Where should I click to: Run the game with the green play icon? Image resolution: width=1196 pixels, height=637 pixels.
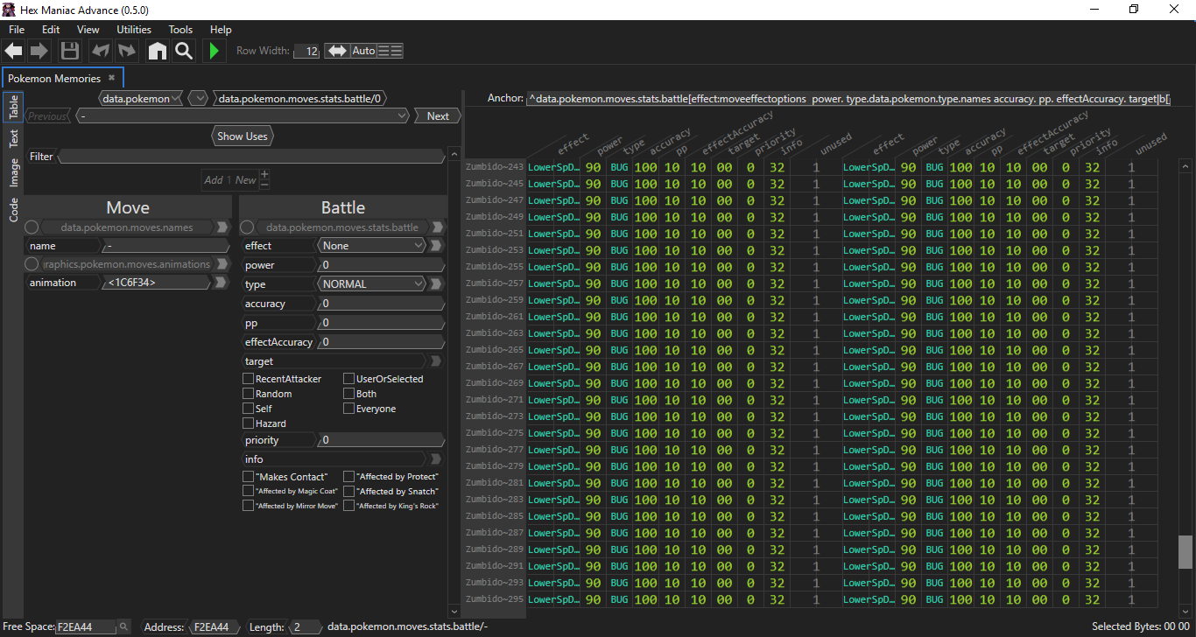[x=214, y=51]
